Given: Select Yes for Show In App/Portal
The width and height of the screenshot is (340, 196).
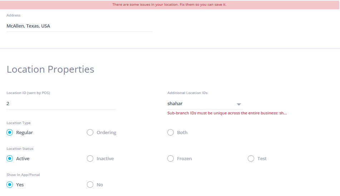Looking at the screenshot, I should point(10,185).
